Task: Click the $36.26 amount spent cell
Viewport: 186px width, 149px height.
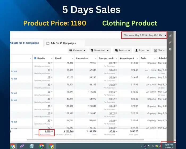Action: pos(134,92)
